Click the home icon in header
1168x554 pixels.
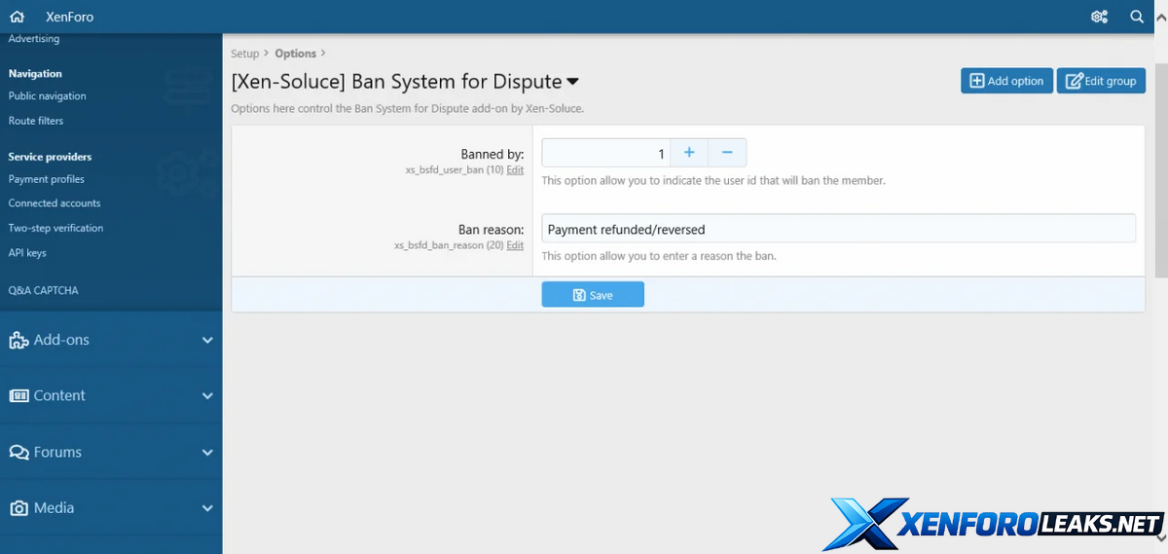17,17
